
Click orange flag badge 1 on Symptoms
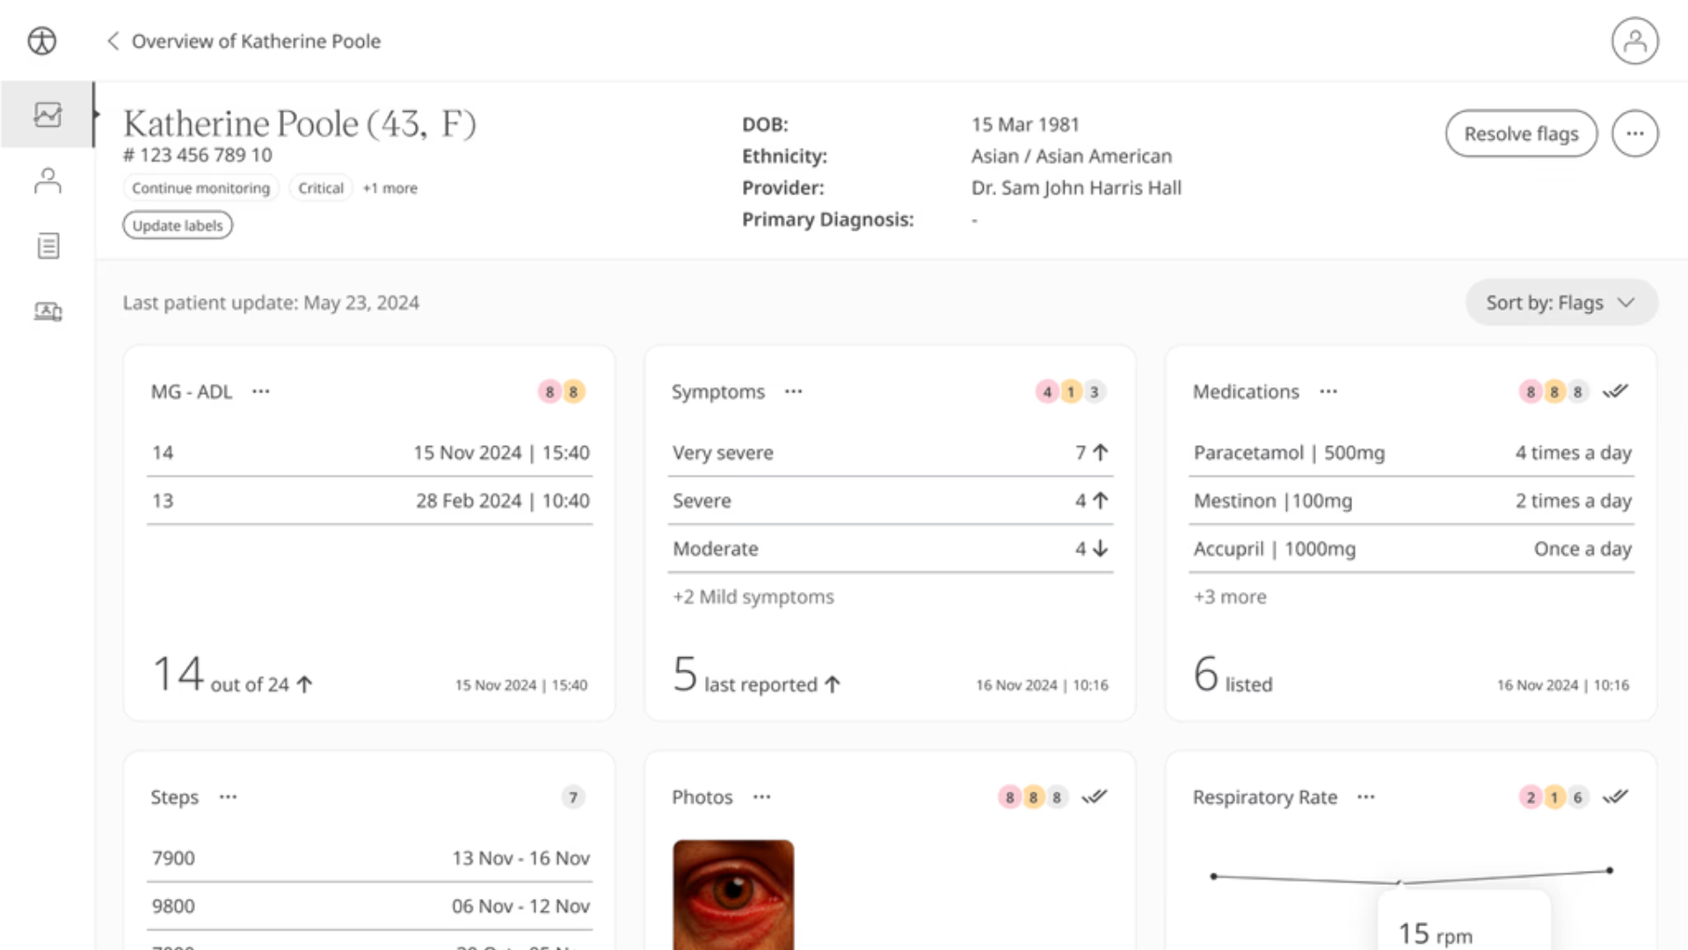(1071, 391)
